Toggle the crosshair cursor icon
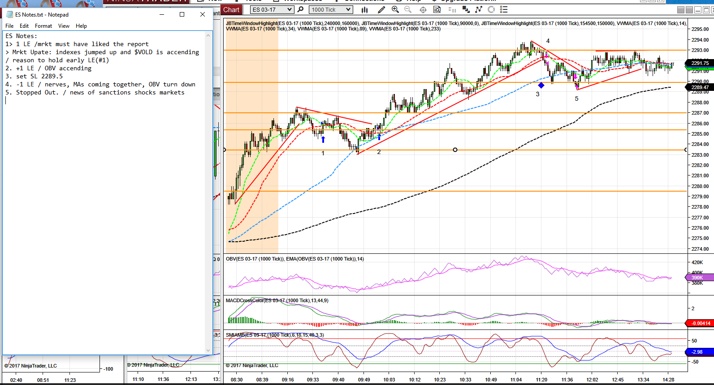The width and height of the screenshot is (714, 385). coord(423,10)
